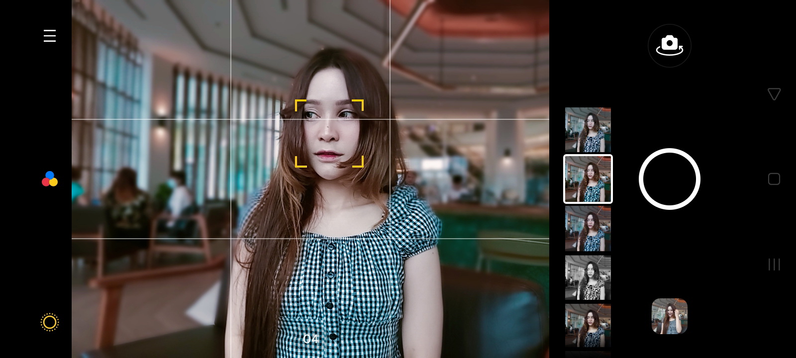Tap the color filters icon
The image size is (796, 358).
50,179
